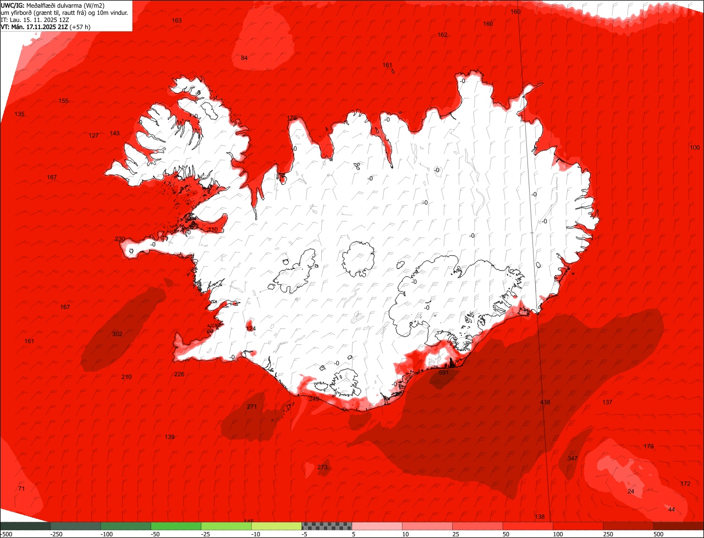Image resolution: width=704 pixels, height=538 pixels.
Task: Click the map value '24' in the light patch
Action: pyautogui.click(x=631, y=492)
